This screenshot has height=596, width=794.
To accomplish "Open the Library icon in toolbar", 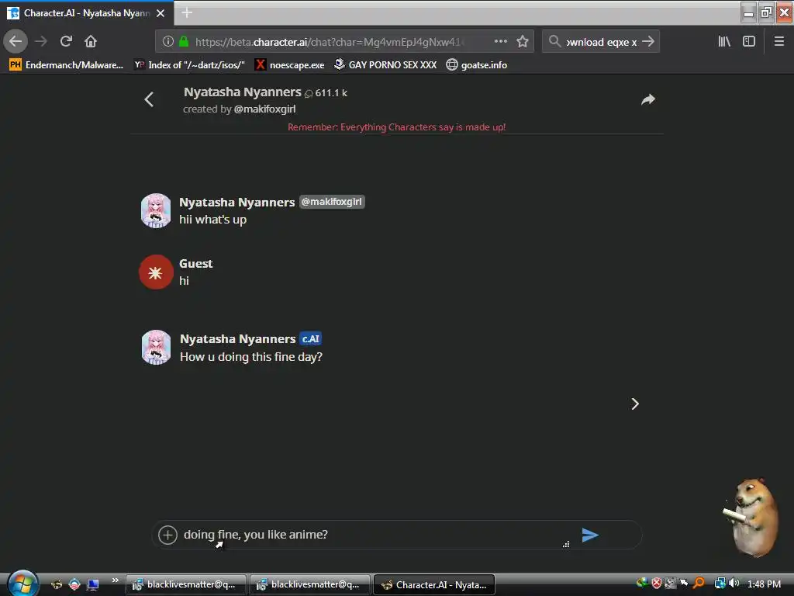I will point(724,42).
